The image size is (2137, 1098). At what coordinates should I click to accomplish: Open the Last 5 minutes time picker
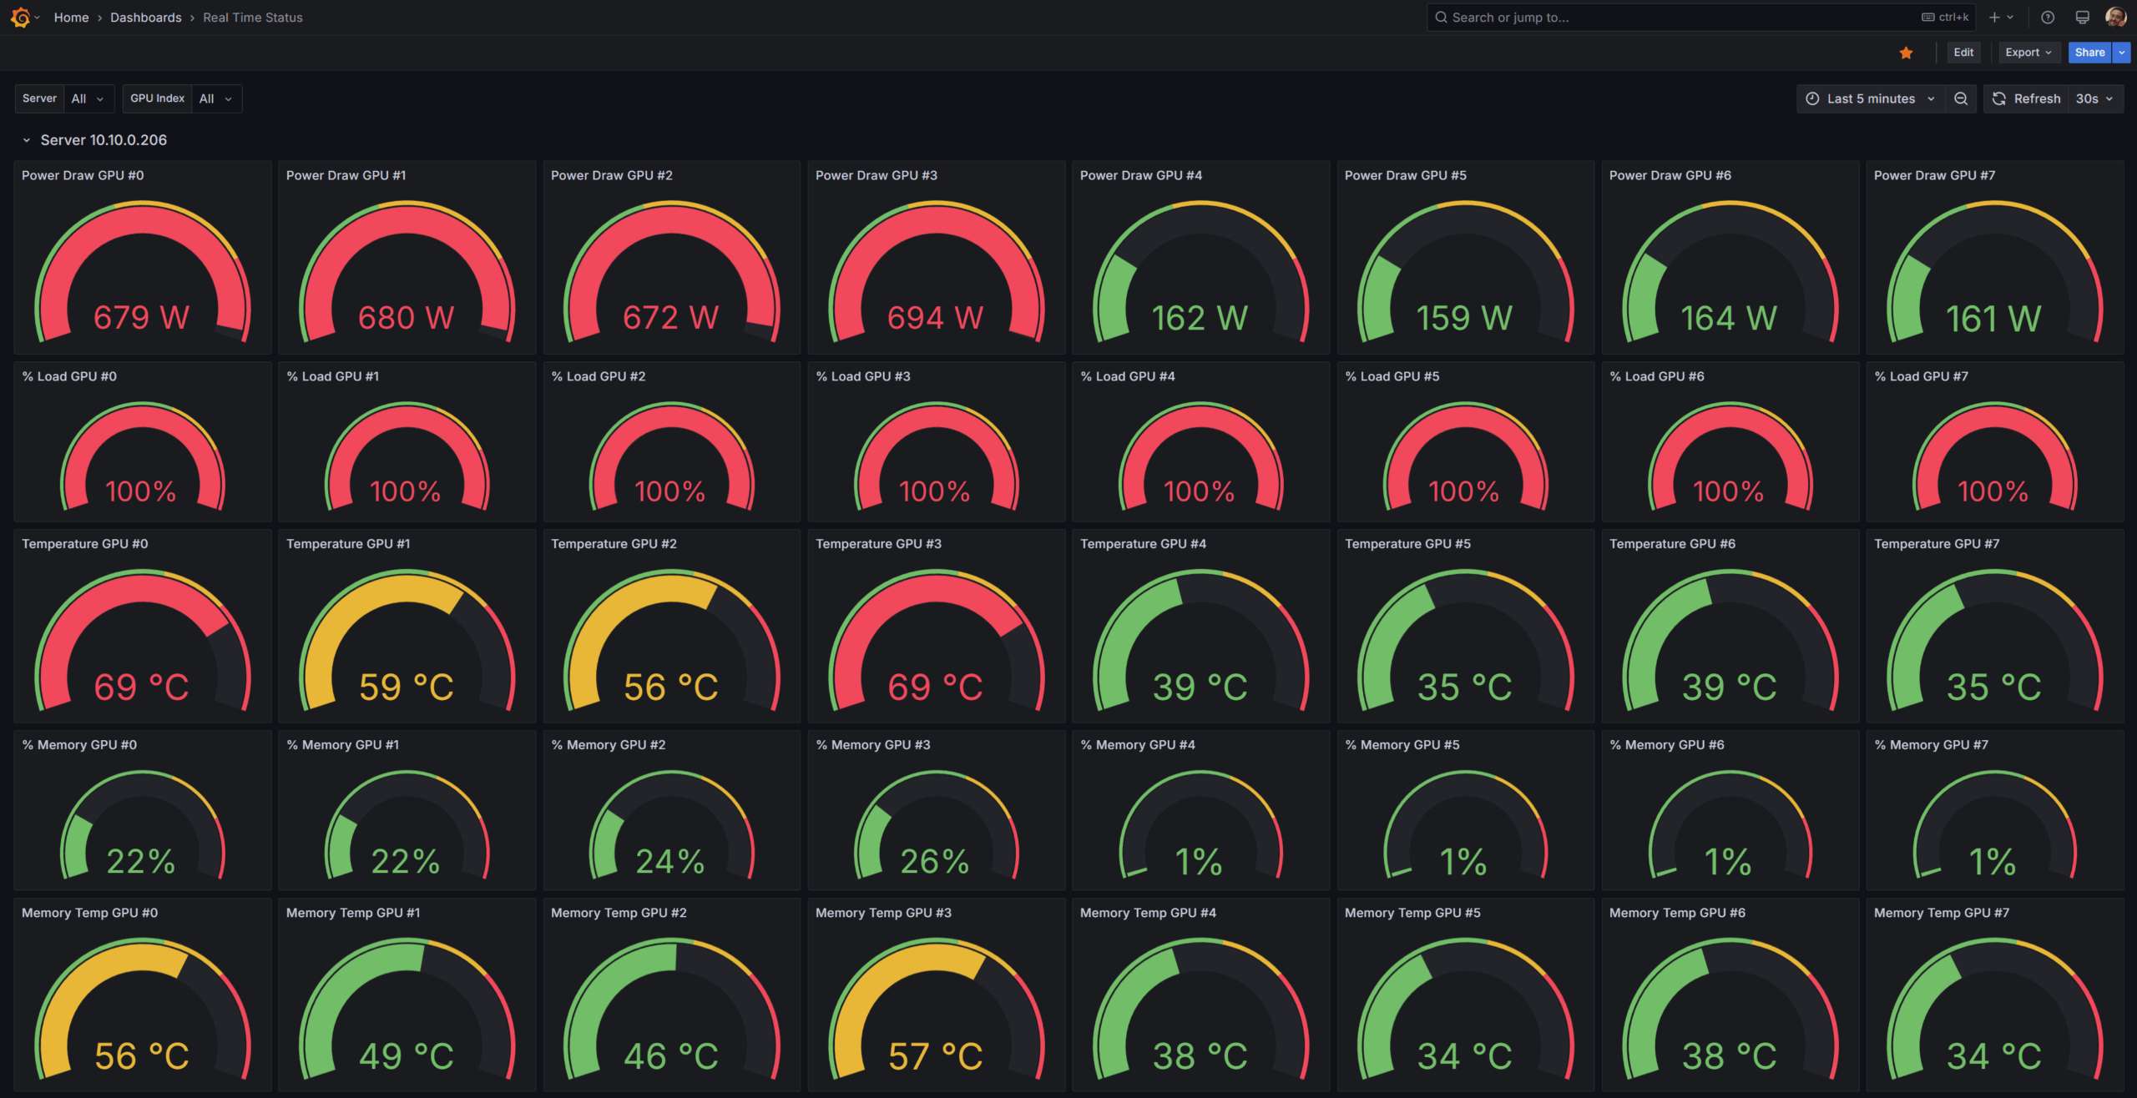click(x=1870, y=98)
